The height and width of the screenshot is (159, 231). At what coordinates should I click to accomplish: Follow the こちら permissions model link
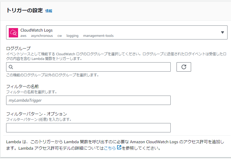pyautogui.click(x=110, y=148)
